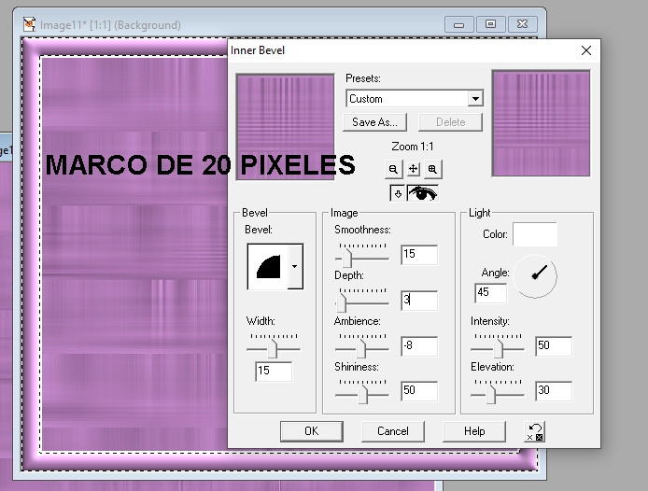Click the reset to default icon

[534, 431]
